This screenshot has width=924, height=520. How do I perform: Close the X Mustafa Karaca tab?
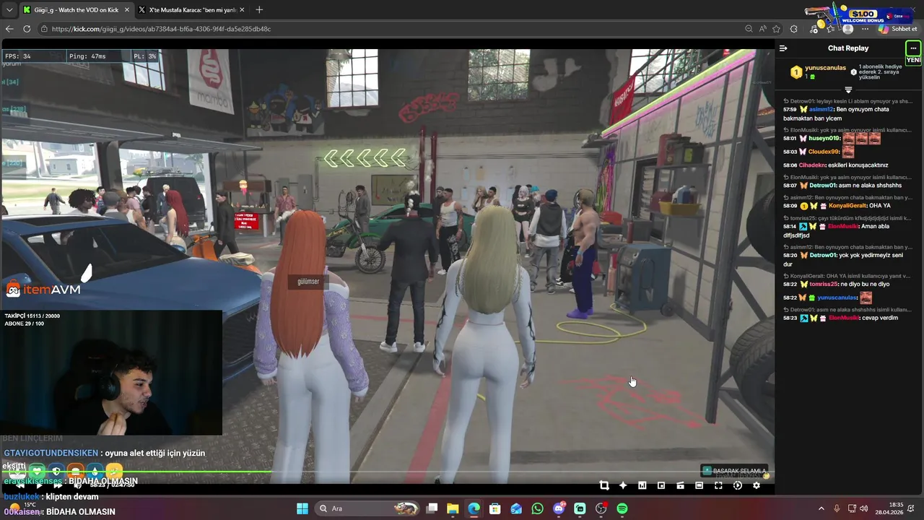point(242,10)
